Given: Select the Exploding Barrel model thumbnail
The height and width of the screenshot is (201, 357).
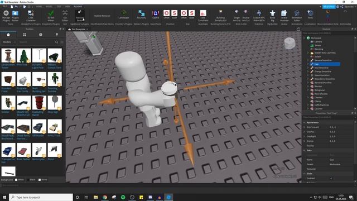Looking at the screenshot, I should pyautogui.click(x=39, y=103).
